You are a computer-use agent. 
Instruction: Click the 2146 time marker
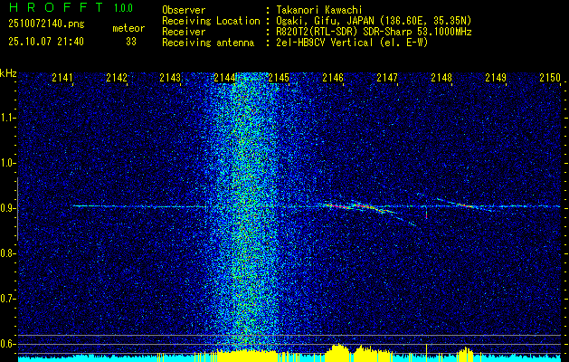click(x=333, y=78)
